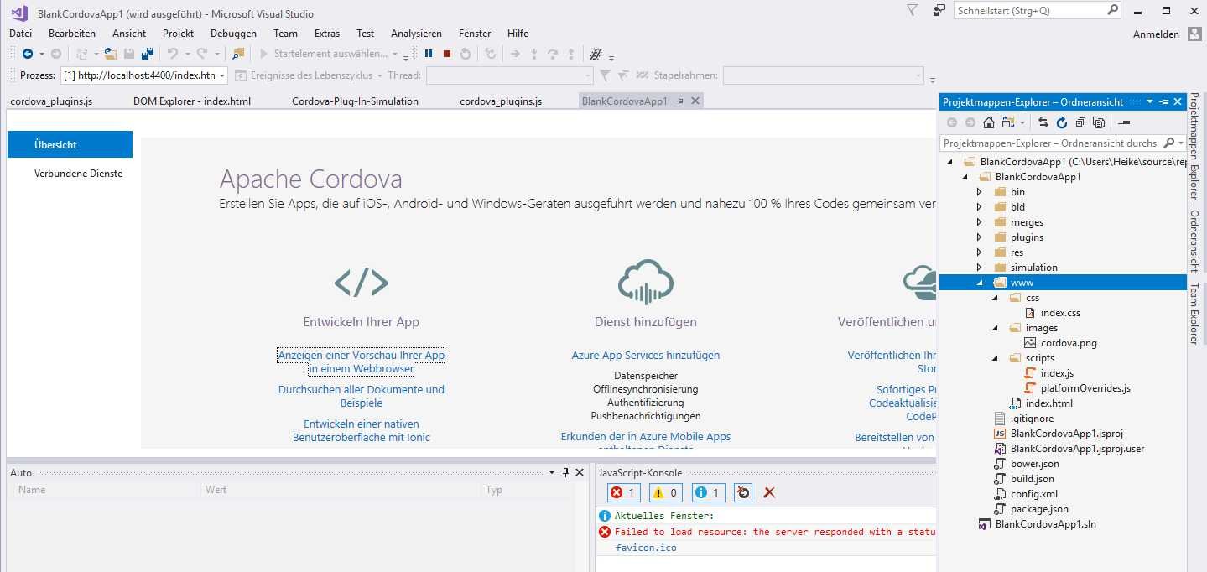Click the Save All double-floppy icon
This screenshot has width=1207, height=572.
coord(148,54)
